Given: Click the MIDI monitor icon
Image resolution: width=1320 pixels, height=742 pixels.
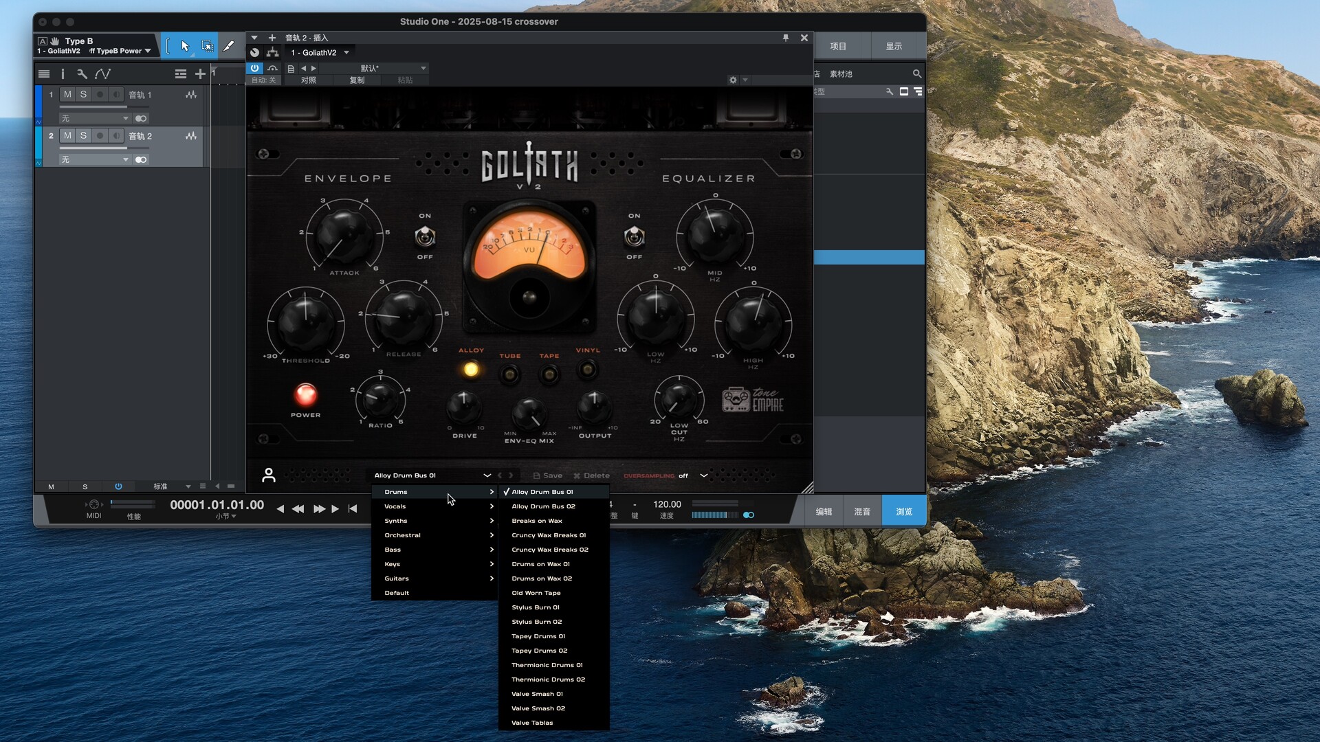Looking at the screenshot, I should click(x=94, y=504).
